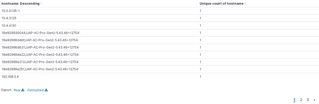319x104 pixels.
Task: Click the Unique count of hostname header
Action: click(222, 4)
